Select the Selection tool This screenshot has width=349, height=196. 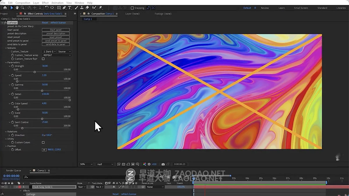12,8
